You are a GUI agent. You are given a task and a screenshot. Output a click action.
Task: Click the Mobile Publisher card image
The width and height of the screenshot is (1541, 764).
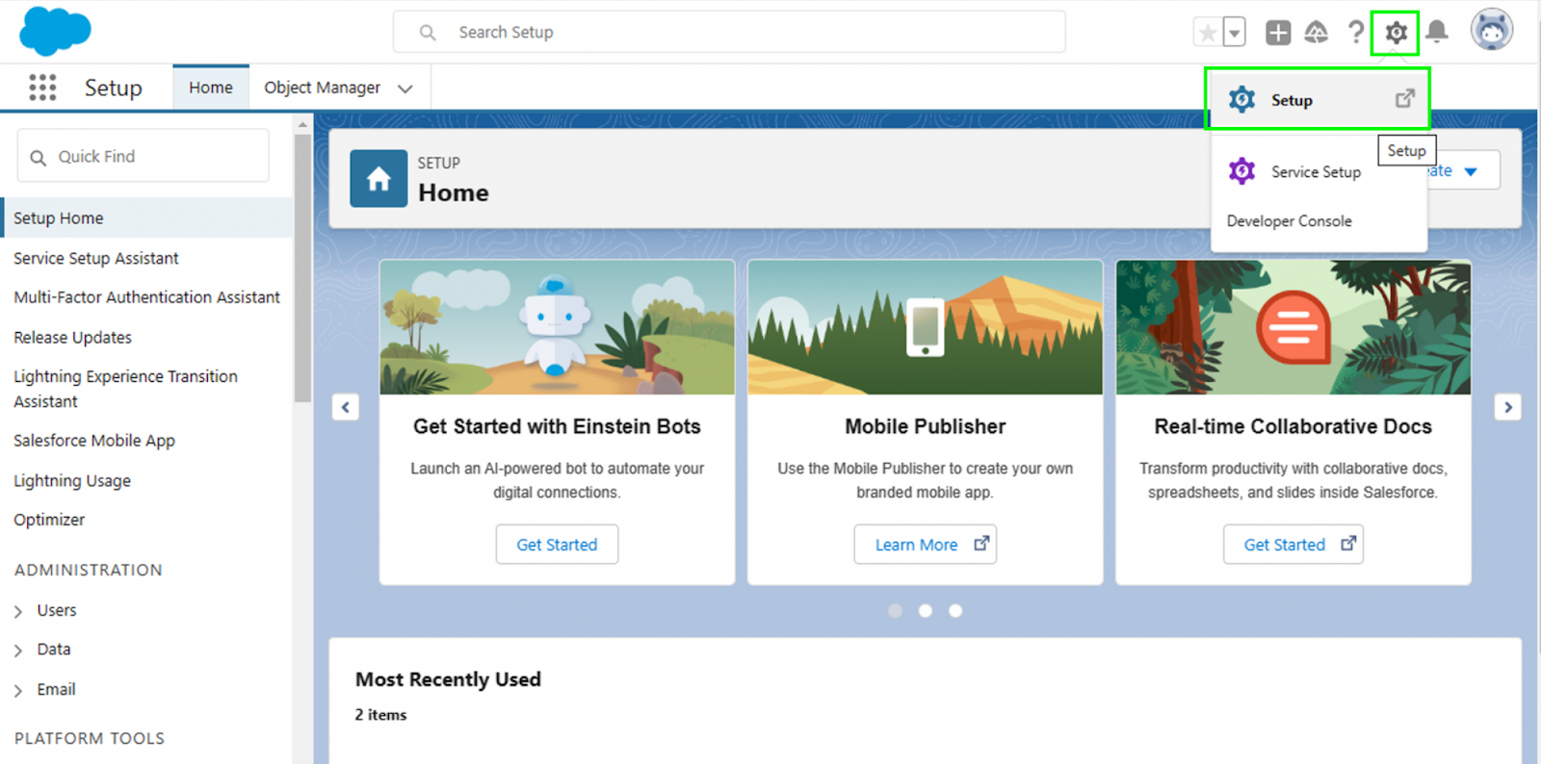925,327
